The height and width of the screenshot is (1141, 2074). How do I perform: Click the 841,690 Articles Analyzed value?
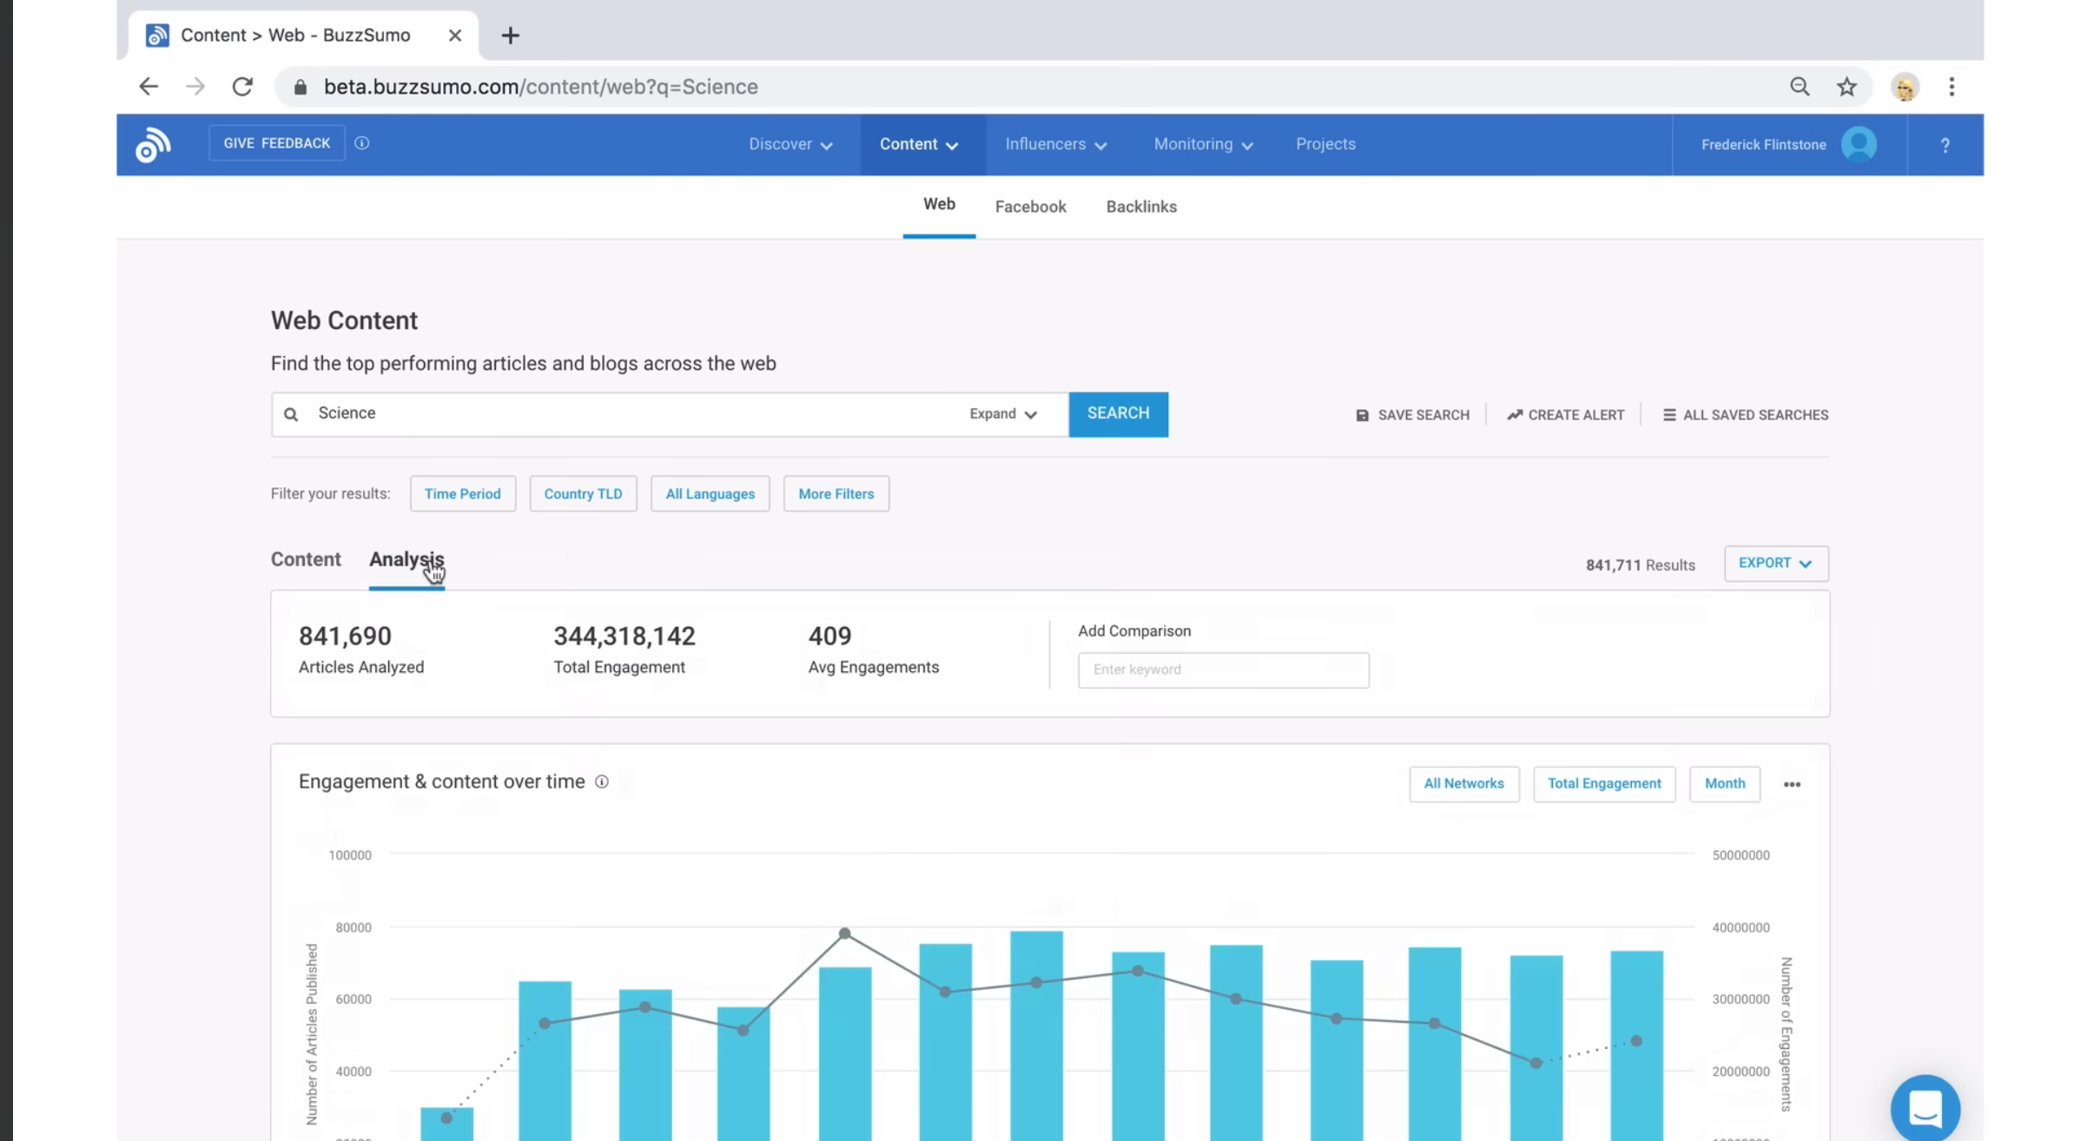(345, 636)
